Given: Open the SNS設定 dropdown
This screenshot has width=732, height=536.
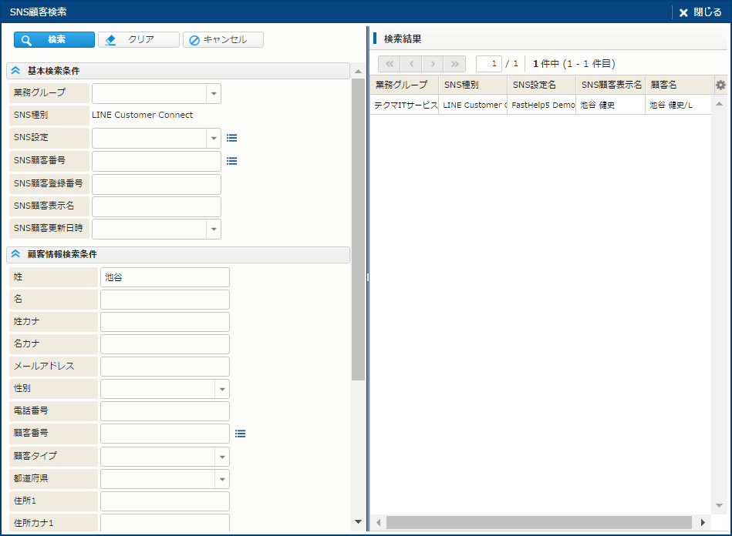Looking at the screenshot, I should click(x=214, y=139).
